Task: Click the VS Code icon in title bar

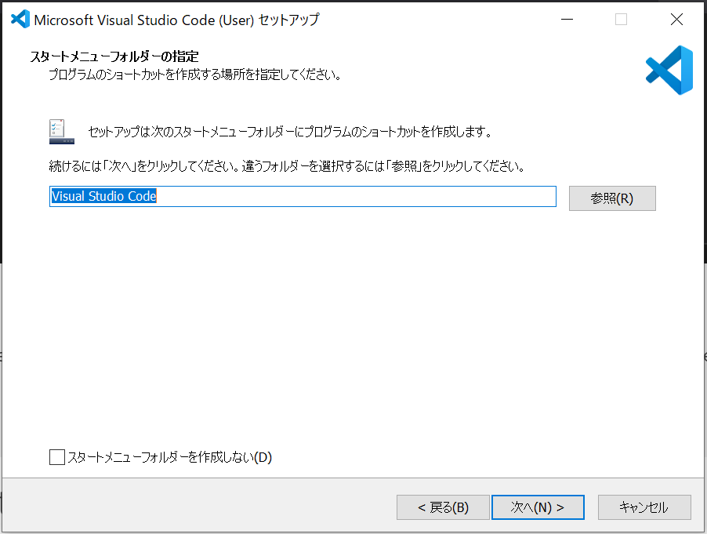Action: pos(20,20)
